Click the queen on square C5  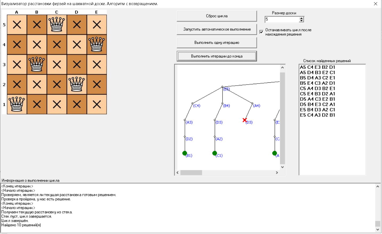tap(57, 24)
